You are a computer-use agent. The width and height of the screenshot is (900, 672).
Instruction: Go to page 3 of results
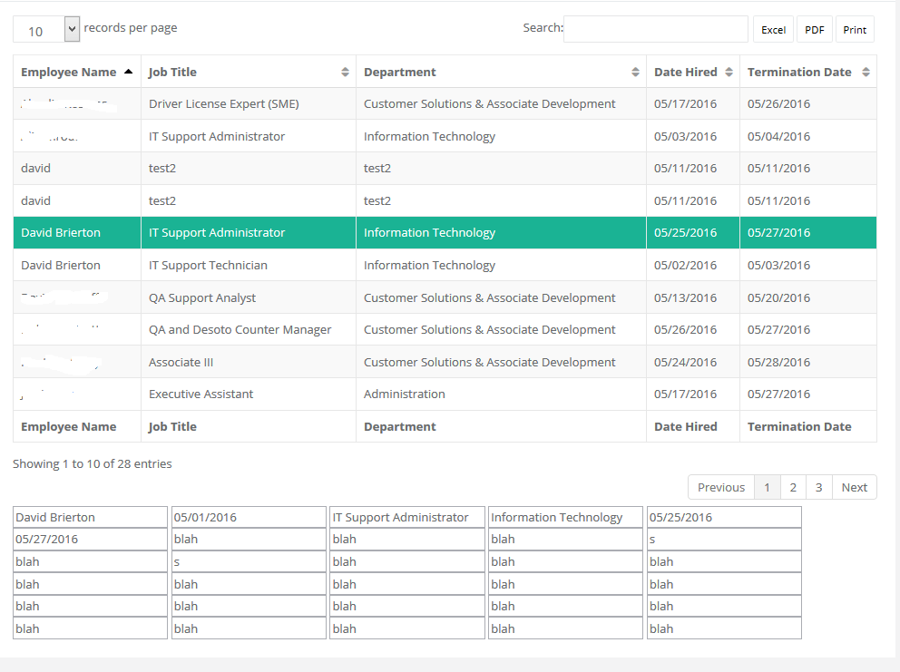tap(818, 487)
